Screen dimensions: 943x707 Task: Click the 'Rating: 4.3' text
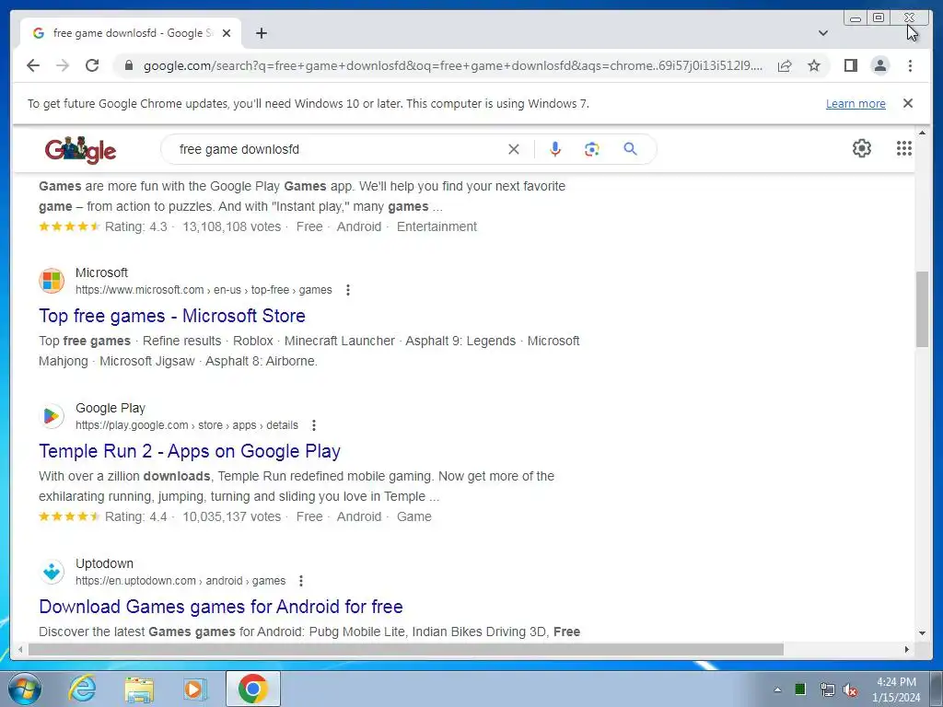click(x=136, y=226)
